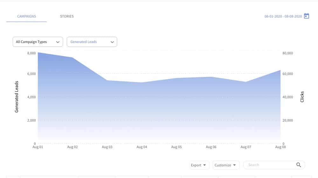Click the Aug 04 x-axis label

coord(142,147)
